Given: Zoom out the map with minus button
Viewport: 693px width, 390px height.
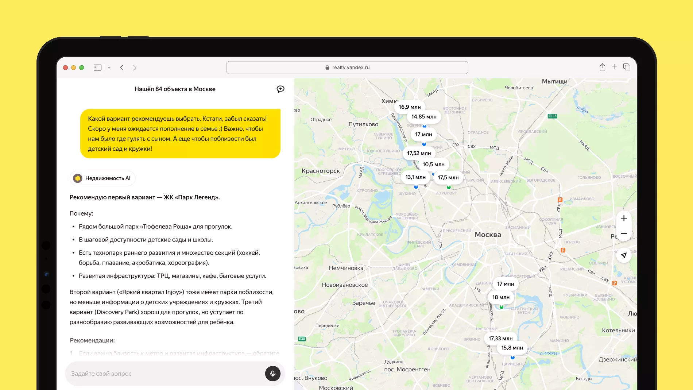Looking at the screenshot, I should point(624,233).
